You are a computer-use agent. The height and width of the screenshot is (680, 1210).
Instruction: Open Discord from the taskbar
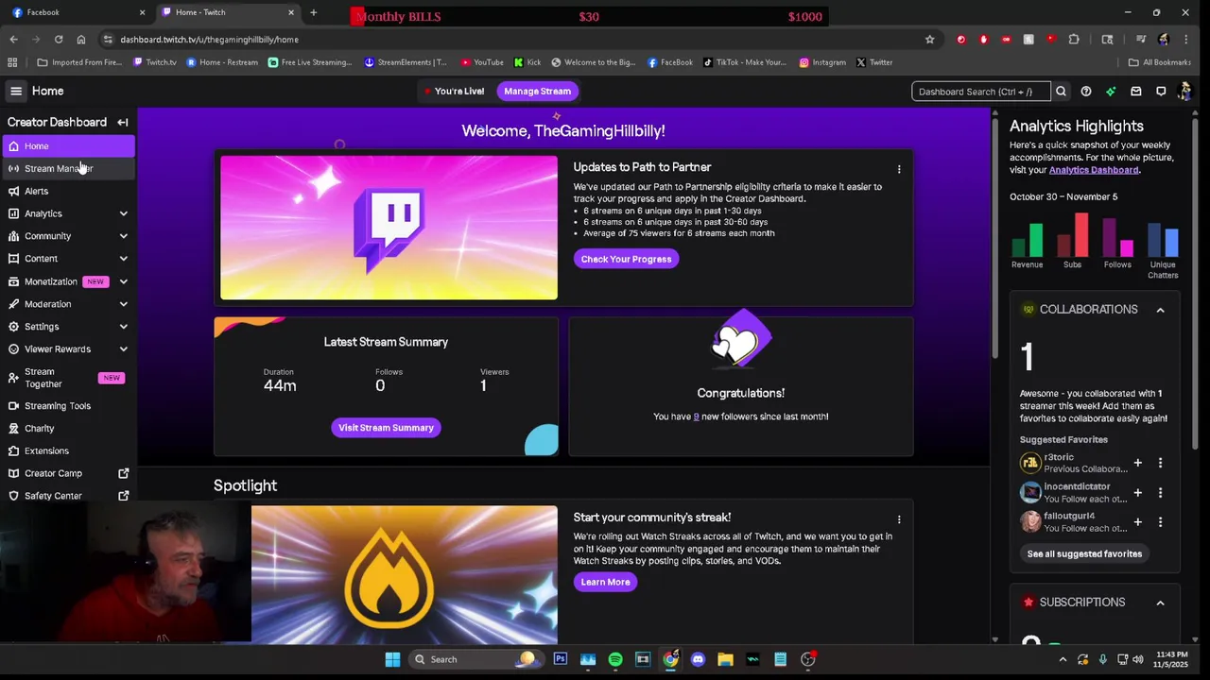[698, 659]
